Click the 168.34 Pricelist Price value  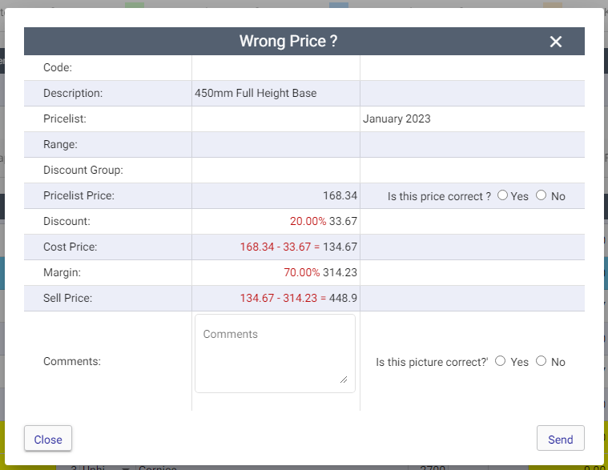point(340,195)
